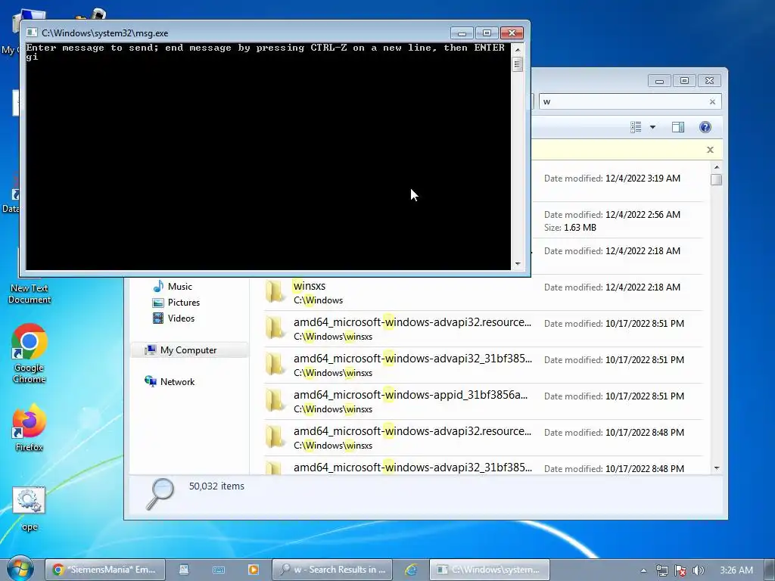The image size is (775, 581).
Task: Select New Text Document desktop icon
Action: (x=30, y=294)
